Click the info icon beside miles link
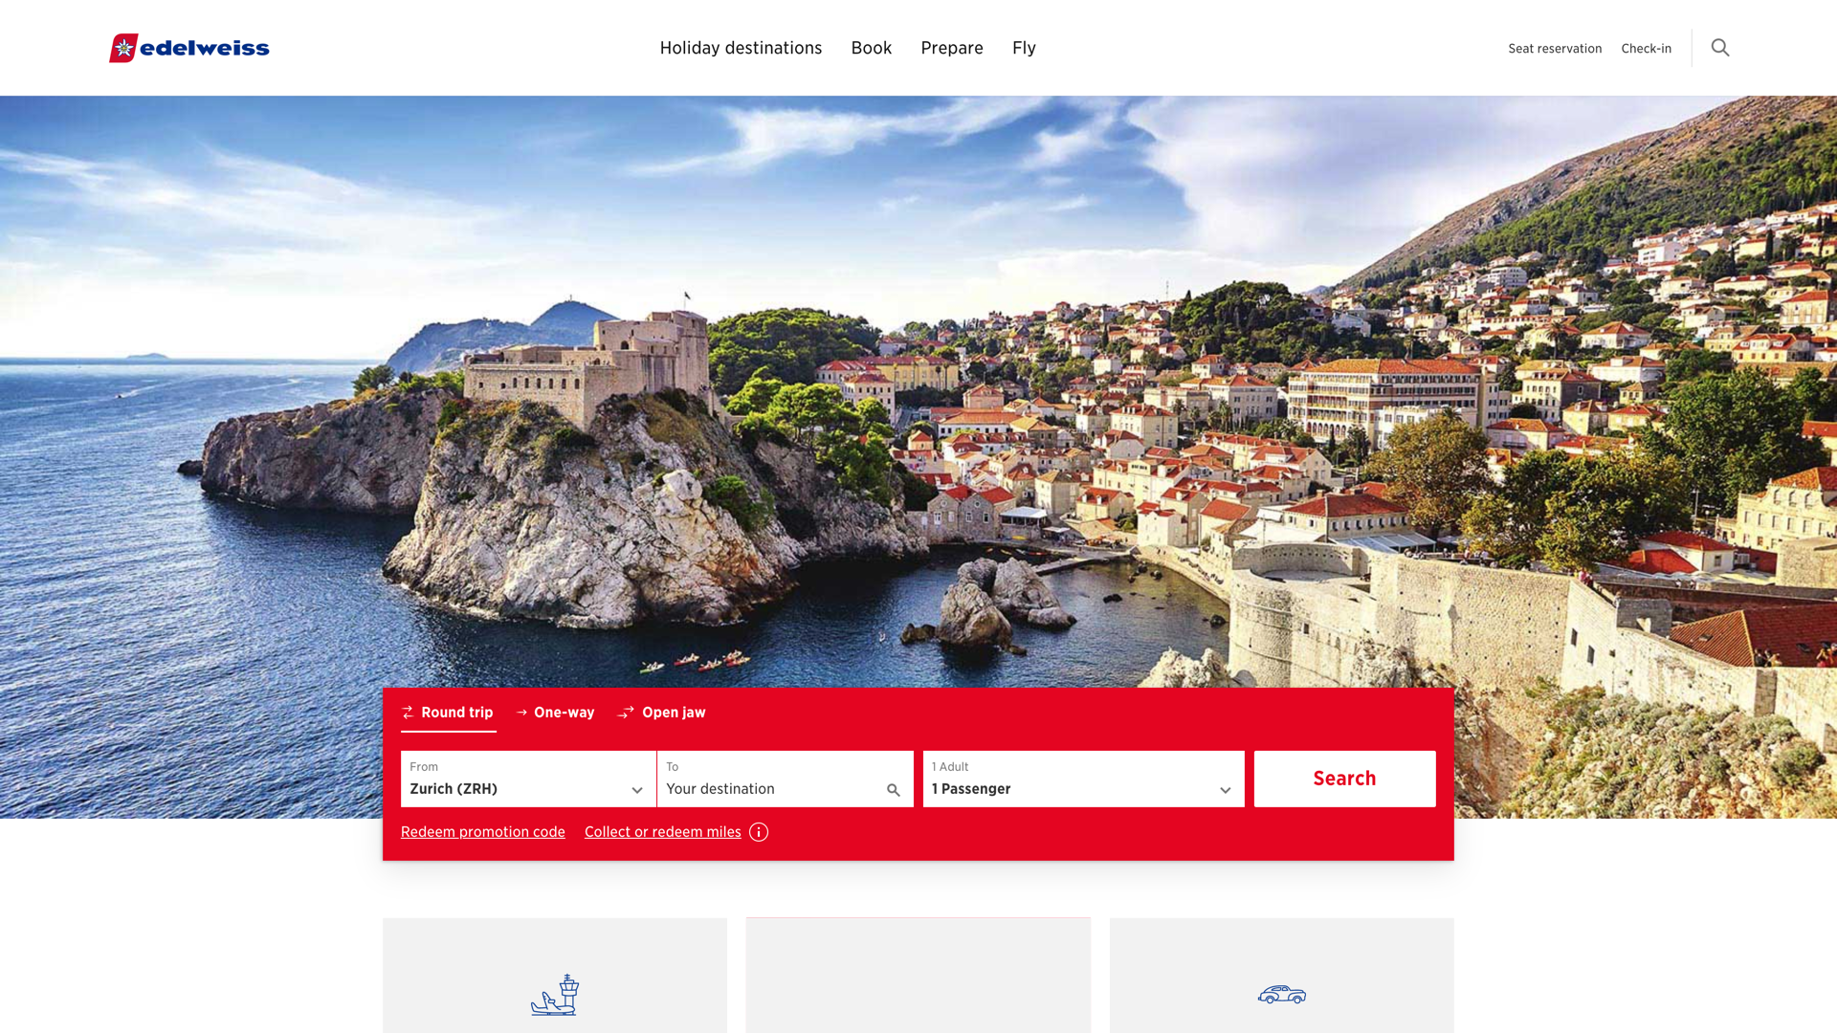The image size is (1837, 1033). tap(759, 832)
